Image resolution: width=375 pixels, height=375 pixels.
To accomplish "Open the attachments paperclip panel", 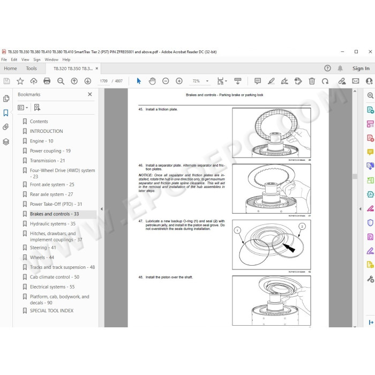I will tap(6, 127).
